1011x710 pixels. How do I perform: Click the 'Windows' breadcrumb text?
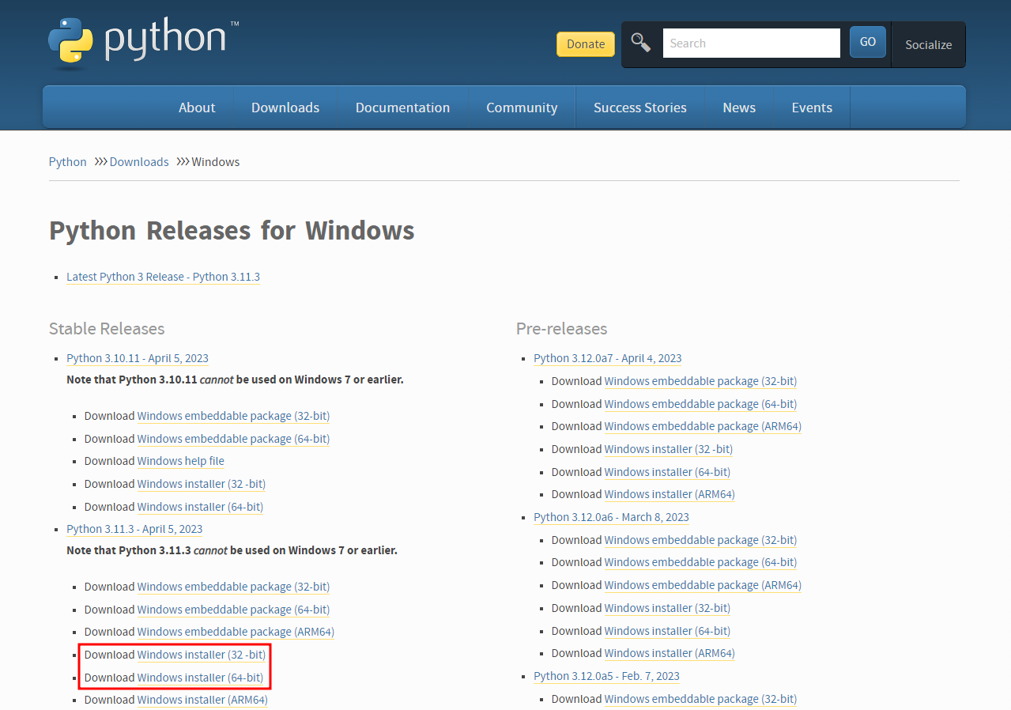click(216, 161)
